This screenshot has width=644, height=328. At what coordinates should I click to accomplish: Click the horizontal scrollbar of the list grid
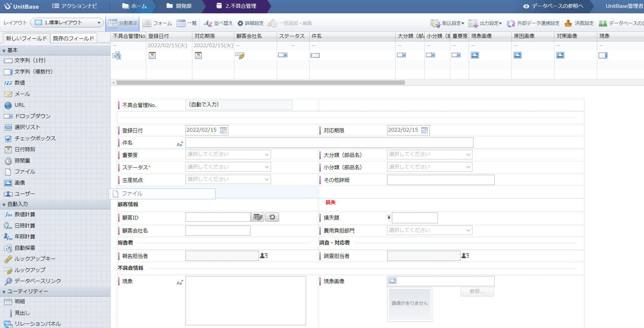pyautogui.click(x=260, y=82)
